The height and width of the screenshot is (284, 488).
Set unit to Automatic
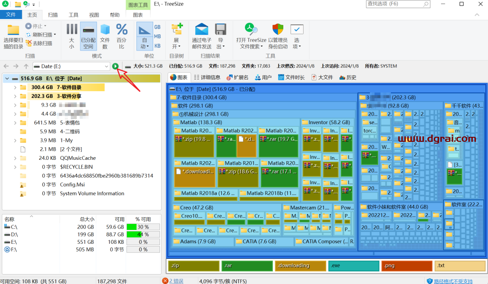[144, 36]
